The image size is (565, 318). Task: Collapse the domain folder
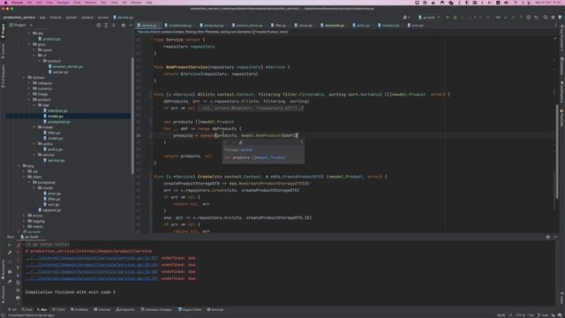24,78
